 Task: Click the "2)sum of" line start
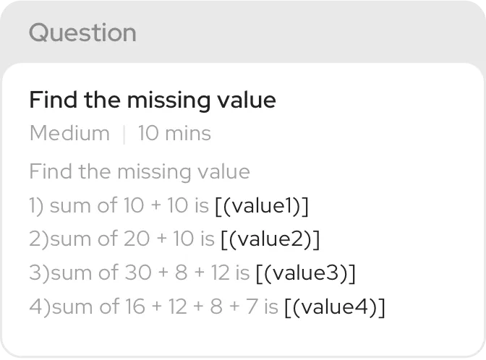point(74,239)
